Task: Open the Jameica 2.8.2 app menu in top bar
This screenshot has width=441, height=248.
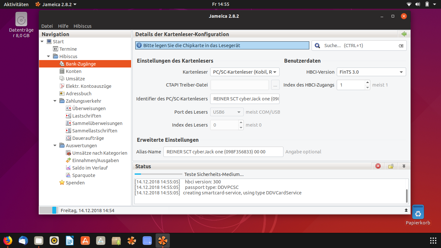Action: point(56,4)
